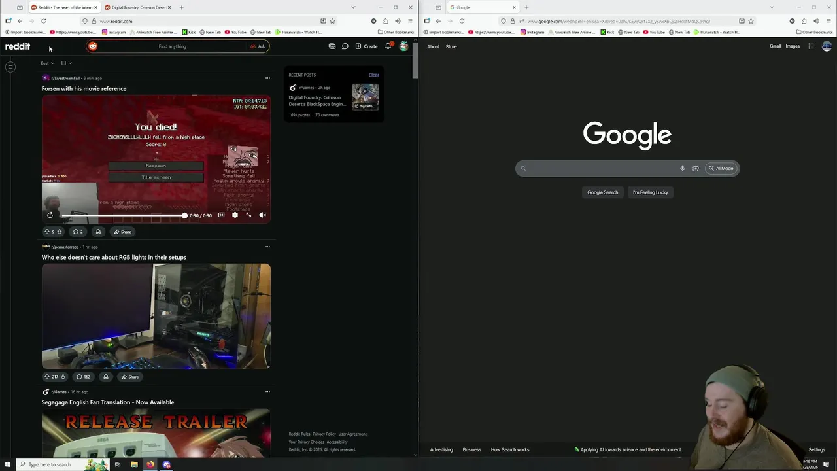Give award to RGB lights post
This screenshot has height=471, width=837.
coord(105,377)
